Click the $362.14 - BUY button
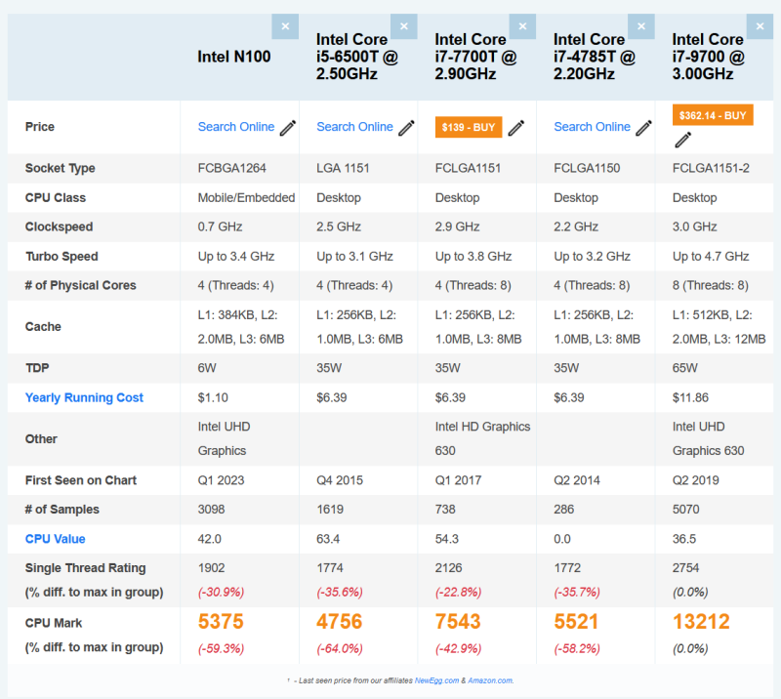The height and width of the screenshot is (699, 781). point(713,115)
